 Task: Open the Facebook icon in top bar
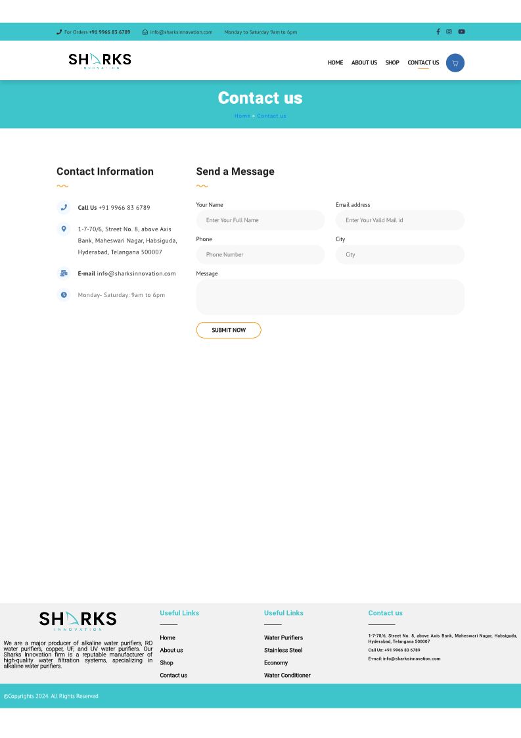[x=438, y=32]
